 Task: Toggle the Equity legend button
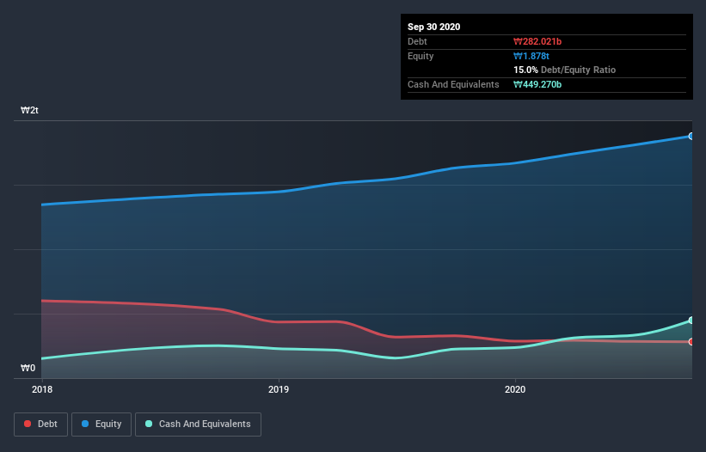[101, 425]
